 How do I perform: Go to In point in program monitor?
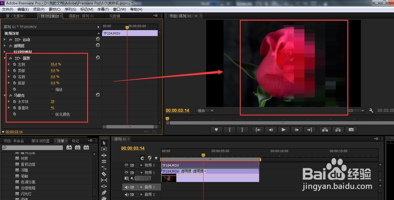pyautogui.click(x=258, y=130)
